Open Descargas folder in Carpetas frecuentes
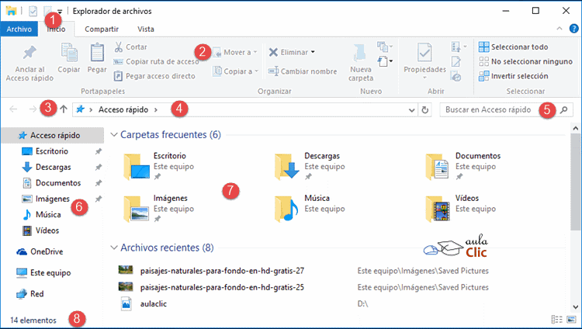 coord(310,166)
